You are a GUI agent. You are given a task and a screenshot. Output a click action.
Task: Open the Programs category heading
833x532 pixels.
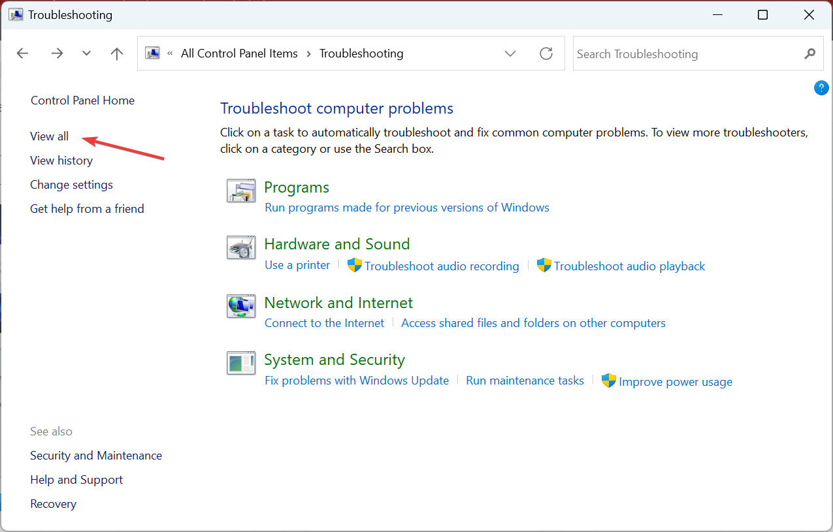click(297, 187)
